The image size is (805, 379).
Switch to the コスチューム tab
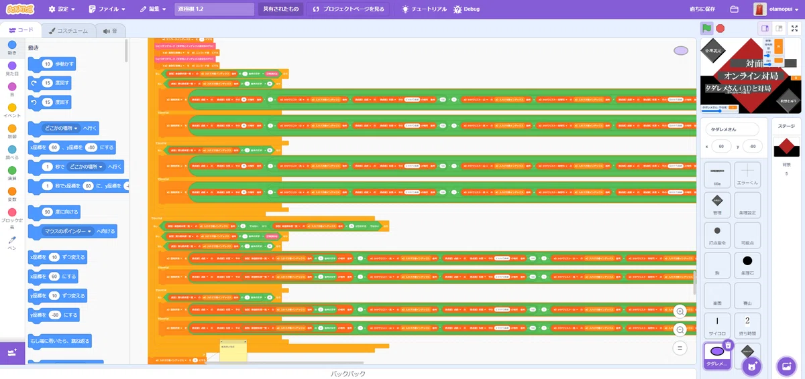68,31
